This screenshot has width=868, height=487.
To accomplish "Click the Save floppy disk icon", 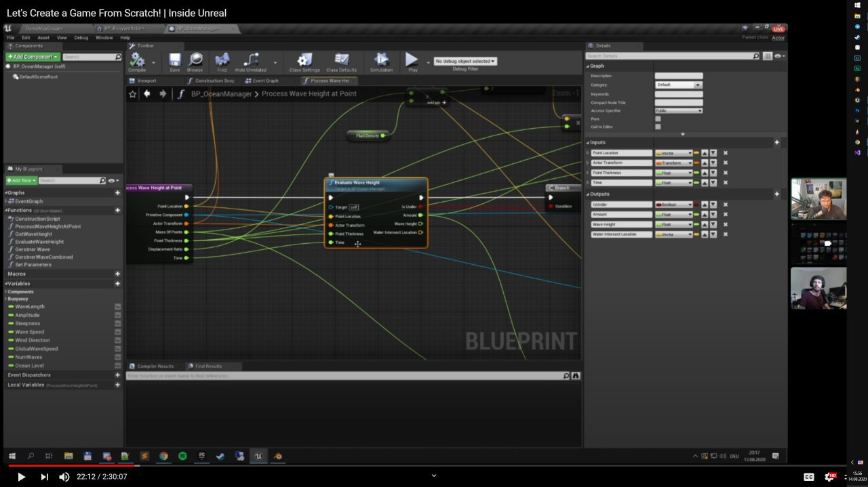I will (x=175, y=60).
